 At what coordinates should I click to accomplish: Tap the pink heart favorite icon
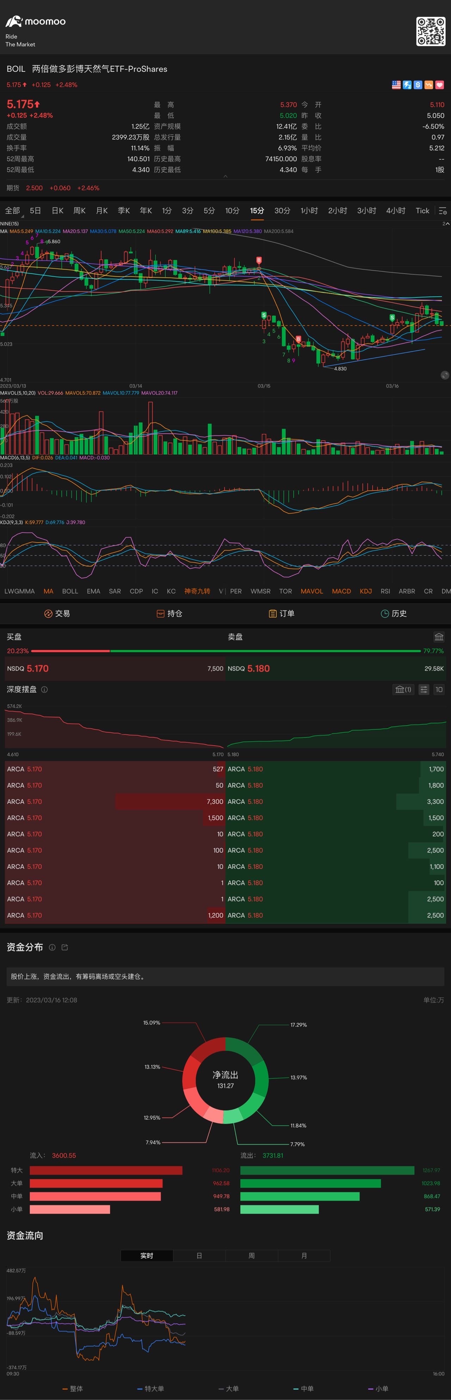tap(440, 85)
